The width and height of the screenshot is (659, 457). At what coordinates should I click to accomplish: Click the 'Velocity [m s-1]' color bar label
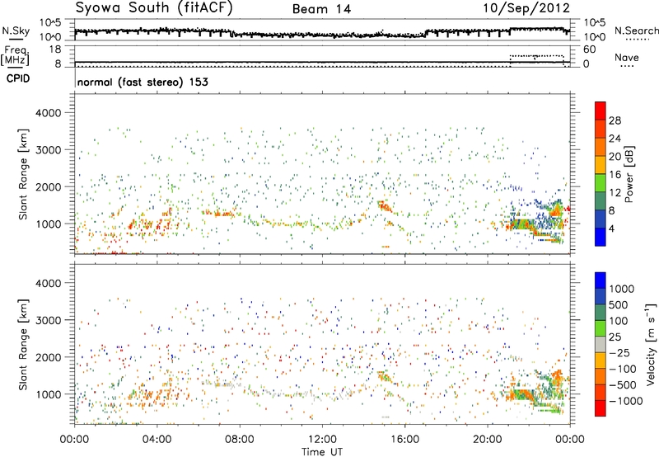click(651, 344)
